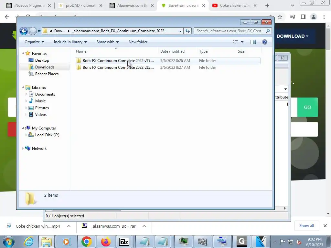Open the Windows Start menu

coord(9,242)
